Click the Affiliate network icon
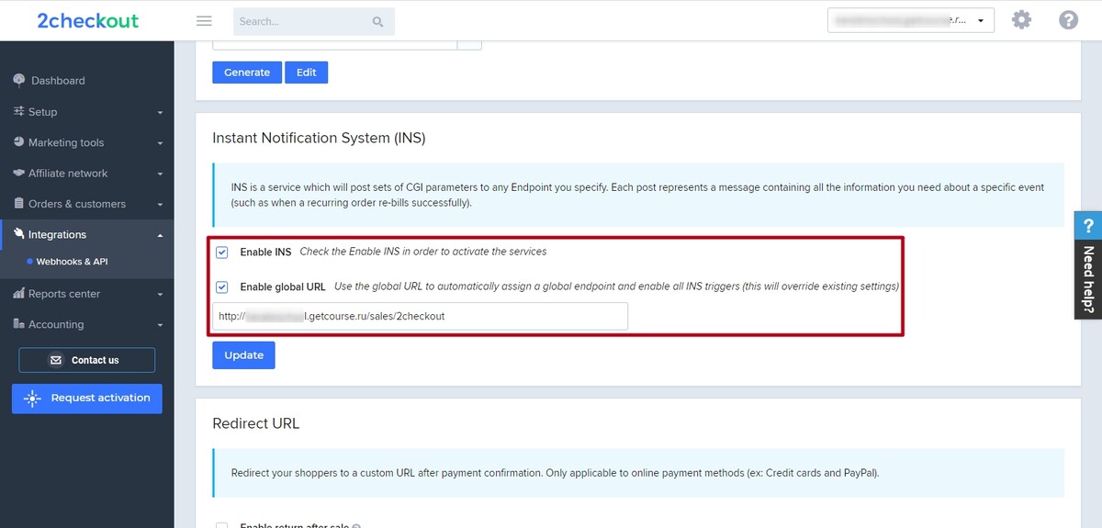This screenshot has height=528, width=1102. [19, 173]
